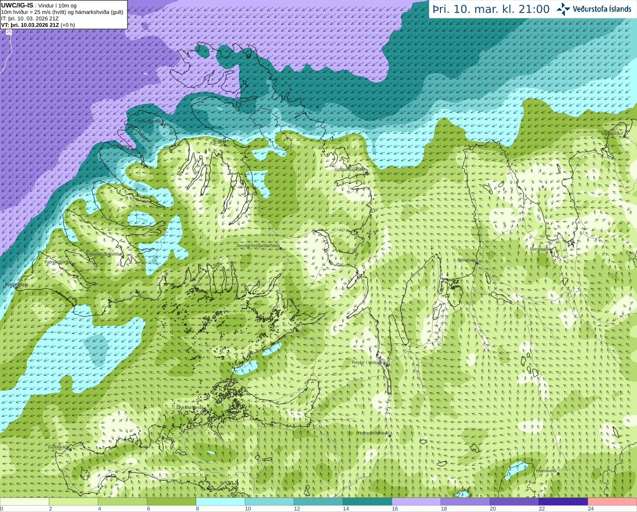The image size is (637, 512).
Task: Click the Veðurstofa Íslands logo icon
Action: pyautogui.click(x=563, y=9)
